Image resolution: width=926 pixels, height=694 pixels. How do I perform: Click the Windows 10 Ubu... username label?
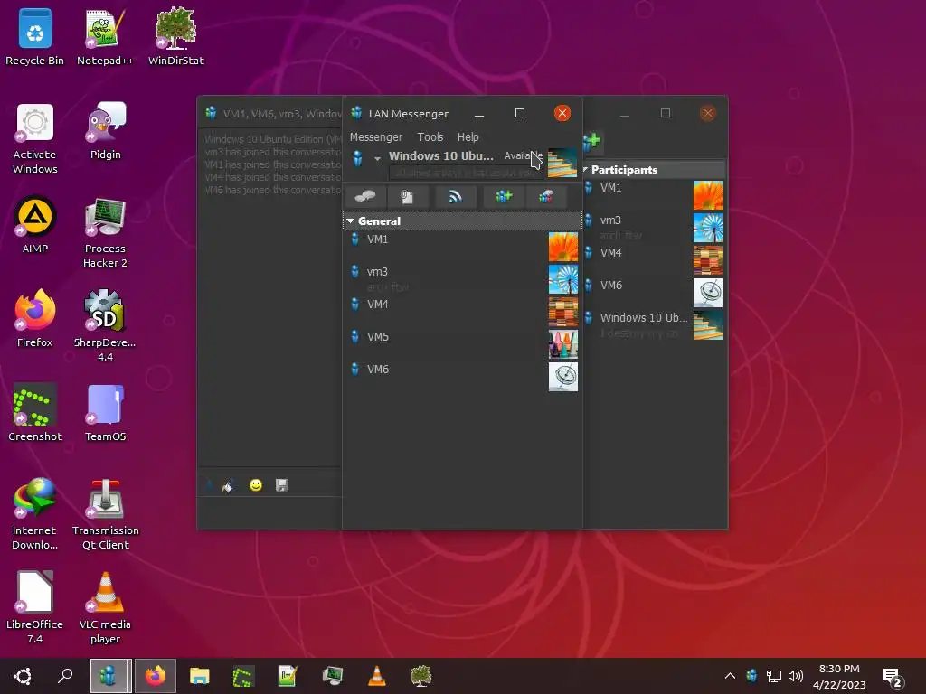click(x=441, y=156)
